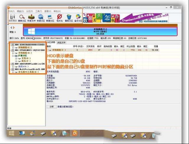The width and height of the screenshot is (189, 144).
Task: Click the DiskGenius data recovery banner ad
Action: [x=126, y=18]
